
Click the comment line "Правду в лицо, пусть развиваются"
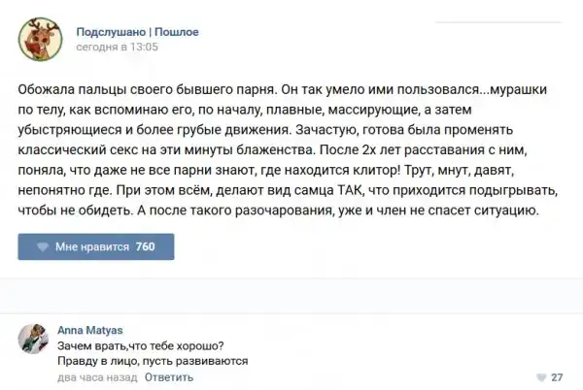click(x=153, y=361)
